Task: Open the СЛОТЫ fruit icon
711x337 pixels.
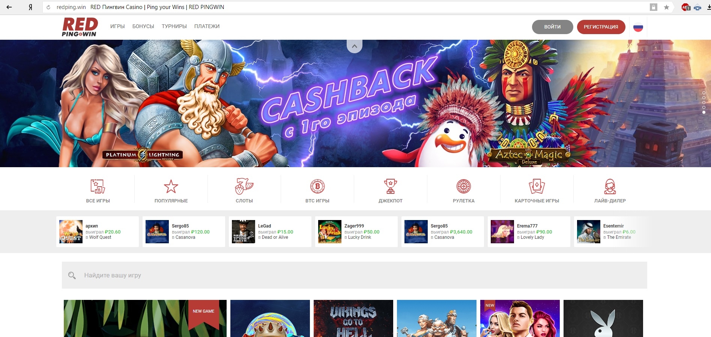Action: [244, 187]
